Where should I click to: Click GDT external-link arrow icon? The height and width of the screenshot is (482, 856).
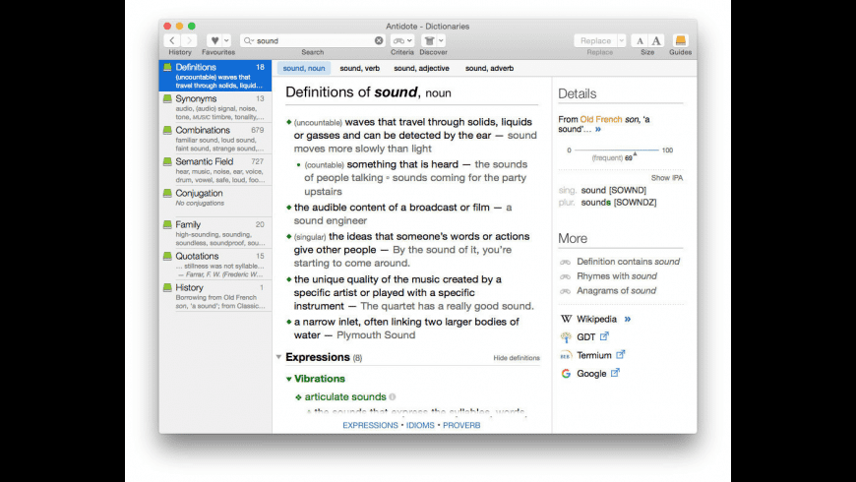point(604,336)
